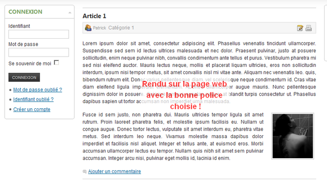Click the Se souvenir de moi label text
The image size is (327, 182).
pyautogui.click(x=30, y=63)
